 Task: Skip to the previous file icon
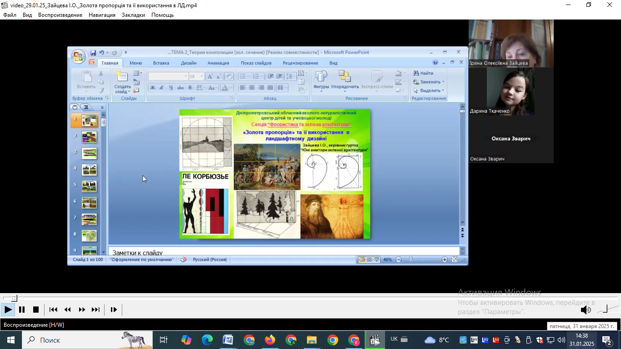[x=53, y=309]
